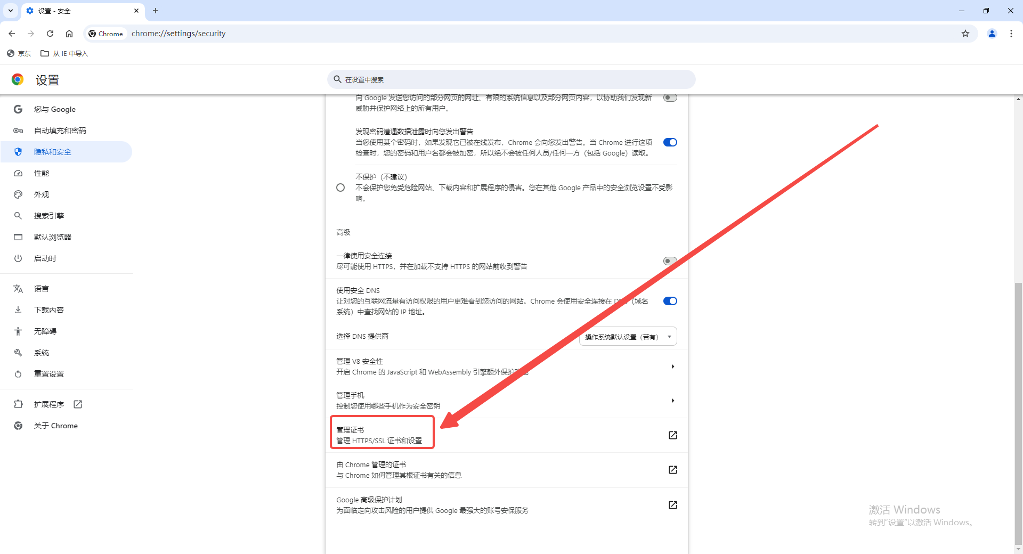Close the 设置 - 安全 tab
The height and width of the screenshot is (554, 1023).
tap(136, 11)
